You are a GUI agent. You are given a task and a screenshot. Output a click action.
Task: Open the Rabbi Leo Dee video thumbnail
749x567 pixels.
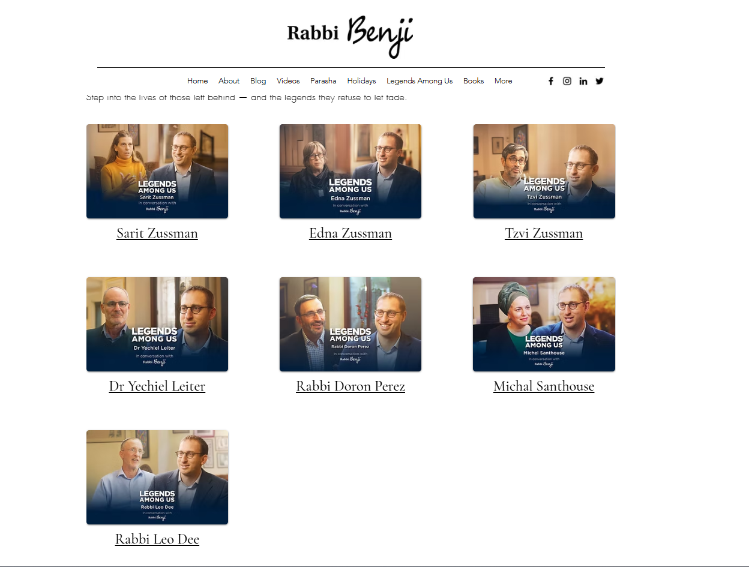pyautogui.click(x=157, y=478)
